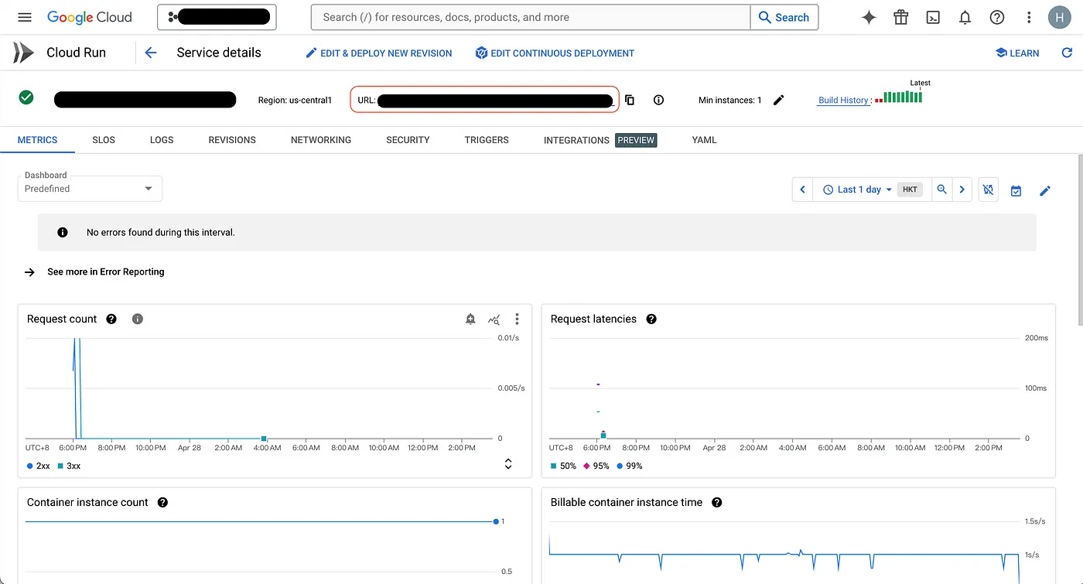
Task: Click the zoom reset magnifier icon
Action: click(941, 190)
